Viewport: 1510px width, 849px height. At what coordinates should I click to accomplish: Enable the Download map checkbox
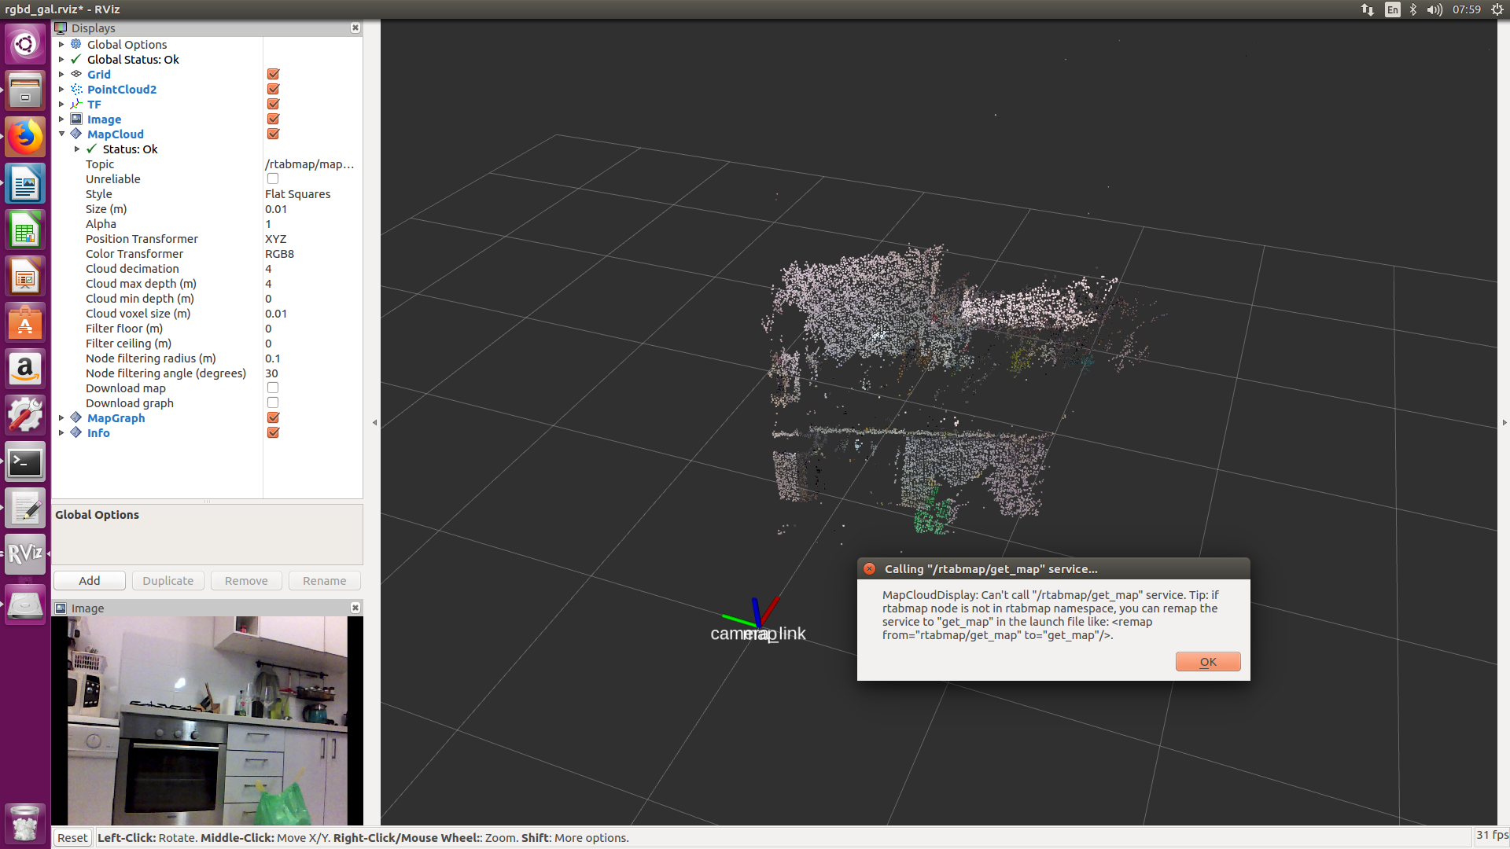pyautogui.click(x=273, y=388)
